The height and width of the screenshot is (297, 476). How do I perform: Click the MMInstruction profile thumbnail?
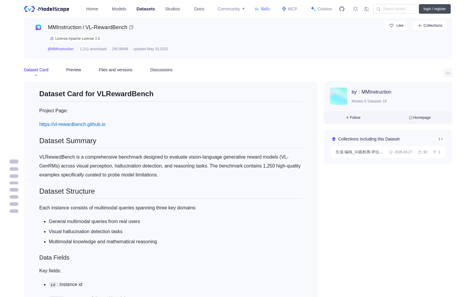coord(339,96)
